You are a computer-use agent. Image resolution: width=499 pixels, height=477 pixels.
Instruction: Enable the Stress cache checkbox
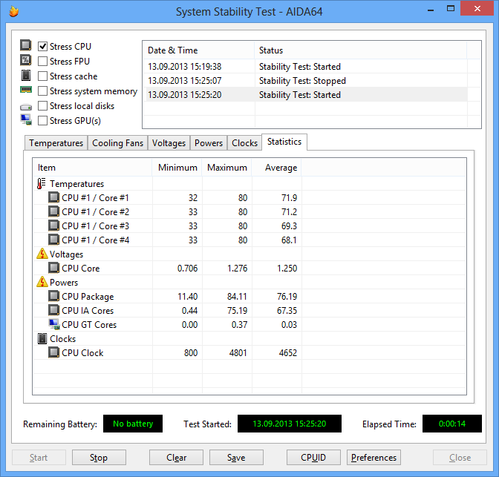(42, 76)
